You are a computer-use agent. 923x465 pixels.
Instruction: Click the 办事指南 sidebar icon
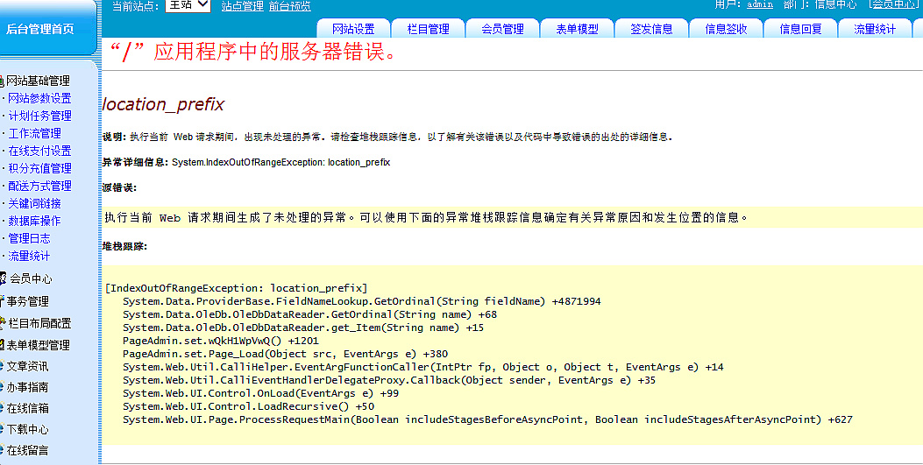click(3, 387)
